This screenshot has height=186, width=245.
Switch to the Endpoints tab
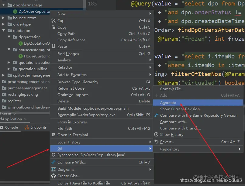tap(36, 127)
